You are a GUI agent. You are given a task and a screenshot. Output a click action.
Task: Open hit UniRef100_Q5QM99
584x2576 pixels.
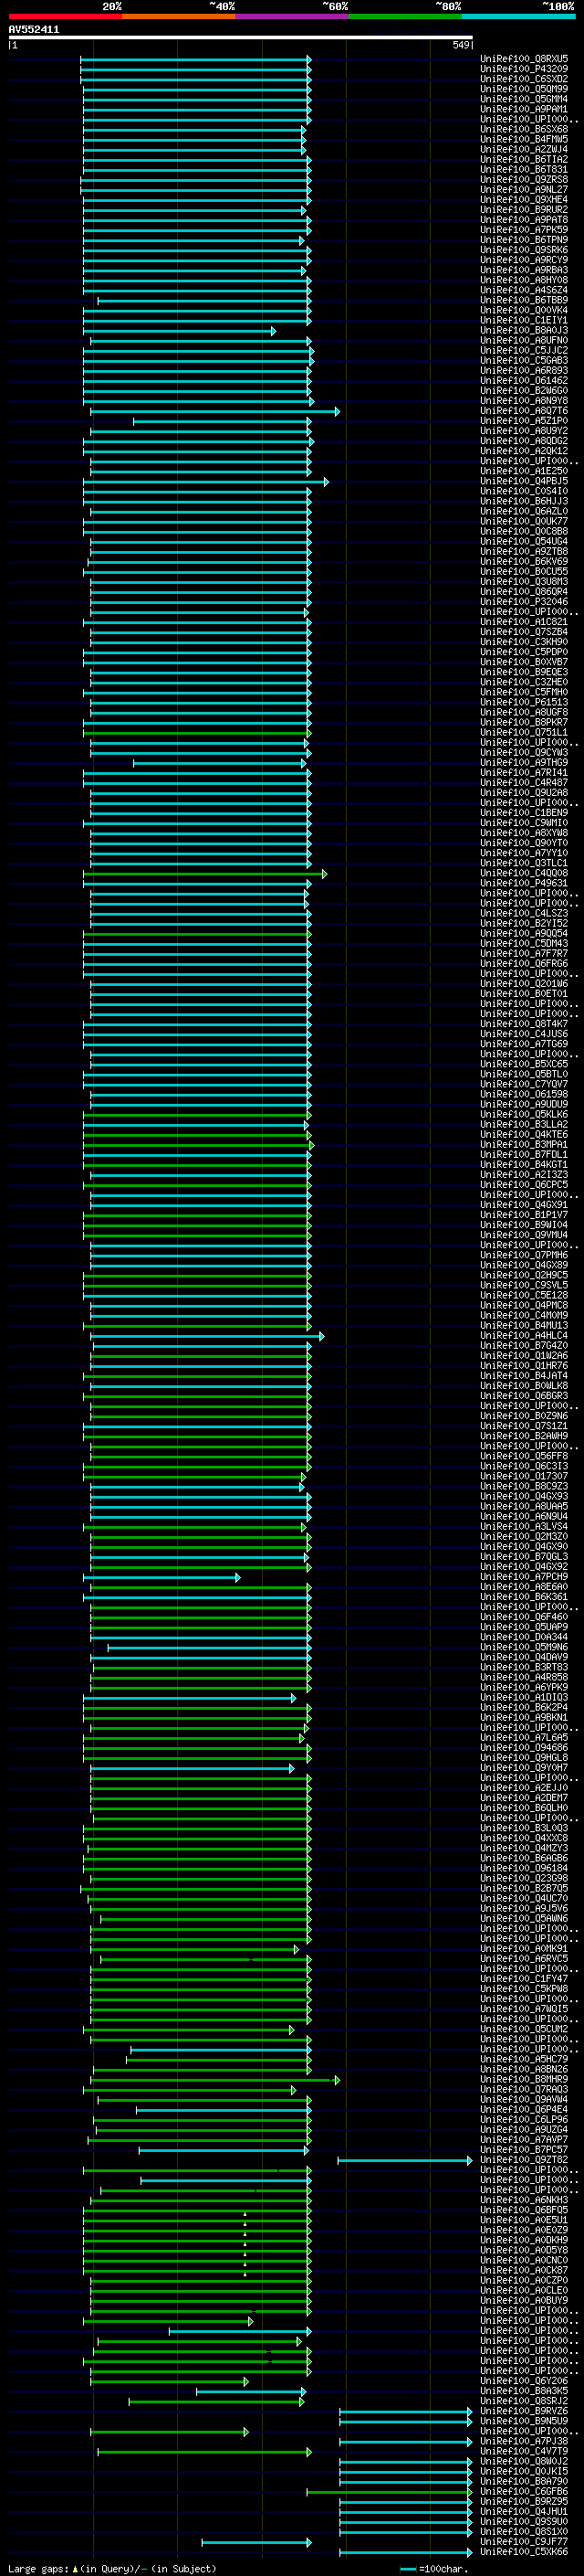(x=524, y=89)
